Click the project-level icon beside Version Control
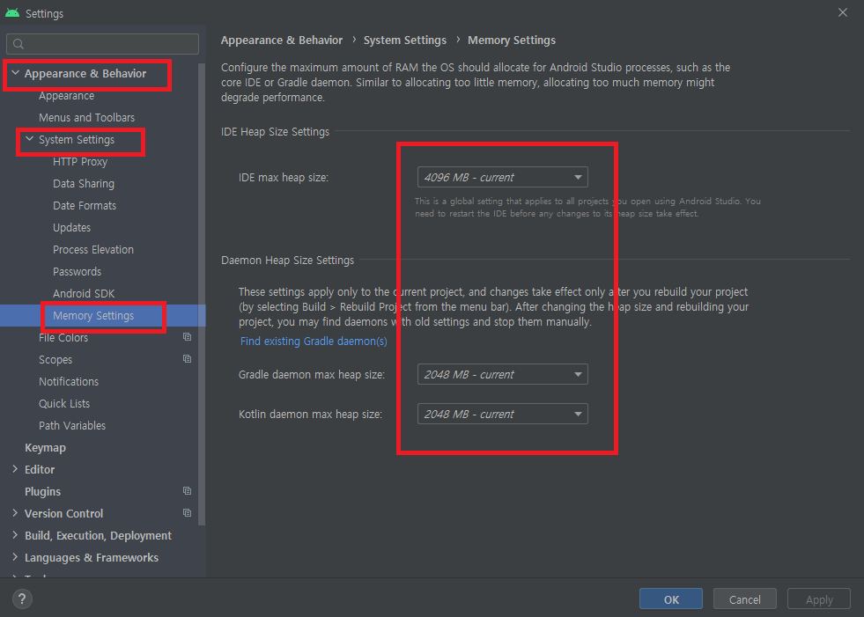Viewport: 864px width, 617px height. [x=188, y=513]
